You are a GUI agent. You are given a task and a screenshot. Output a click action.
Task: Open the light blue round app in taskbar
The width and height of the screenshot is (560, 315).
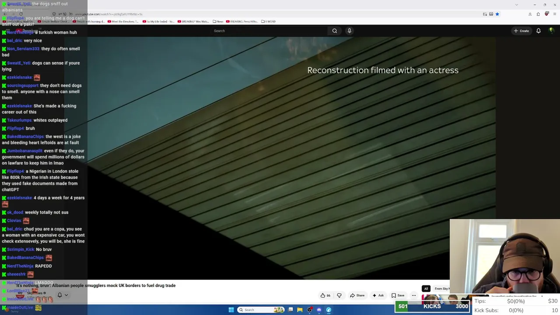point(329,310)
